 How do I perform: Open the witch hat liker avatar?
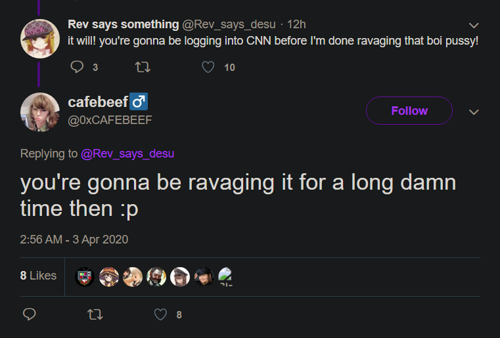tap(109, 276)
